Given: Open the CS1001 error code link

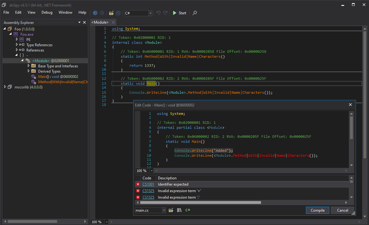Looking at the screenshot, I should [x=148, y=184].
